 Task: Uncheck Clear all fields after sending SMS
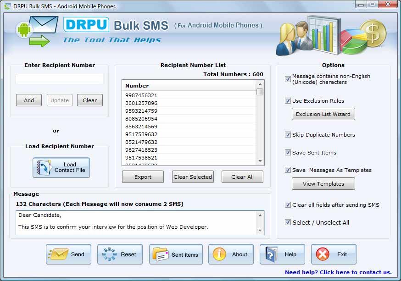(288, 204)
